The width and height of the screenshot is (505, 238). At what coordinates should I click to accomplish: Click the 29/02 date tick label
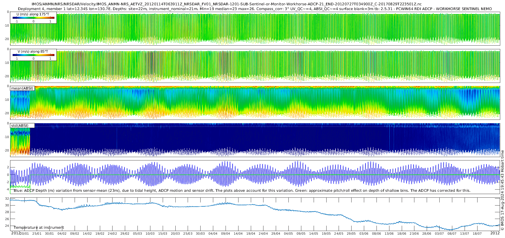[125, 234]
